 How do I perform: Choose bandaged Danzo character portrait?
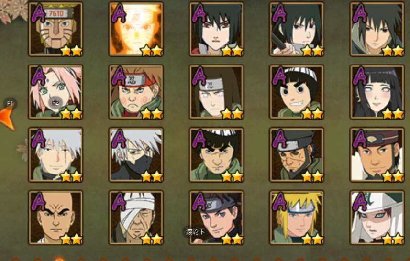point(136,217)
